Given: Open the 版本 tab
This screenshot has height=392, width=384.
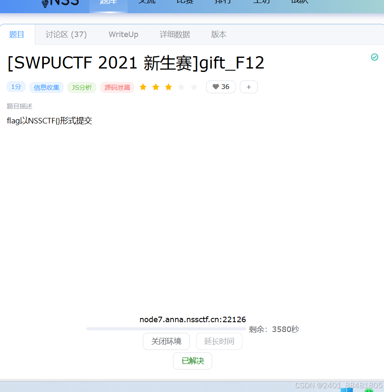Looking at the screenshot, I should (x=219, y=34).
